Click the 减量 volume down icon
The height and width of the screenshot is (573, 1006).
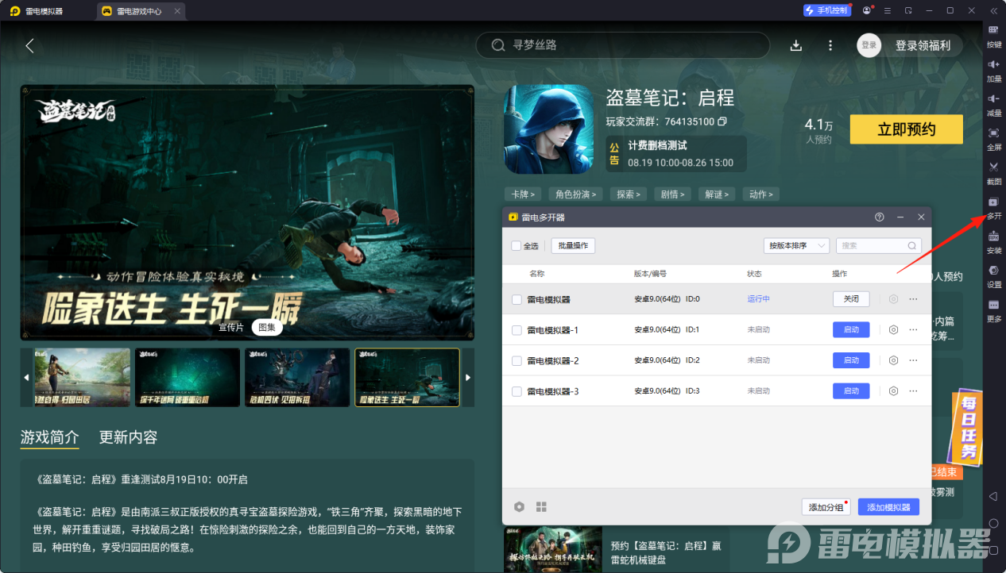tap(993, 98)
